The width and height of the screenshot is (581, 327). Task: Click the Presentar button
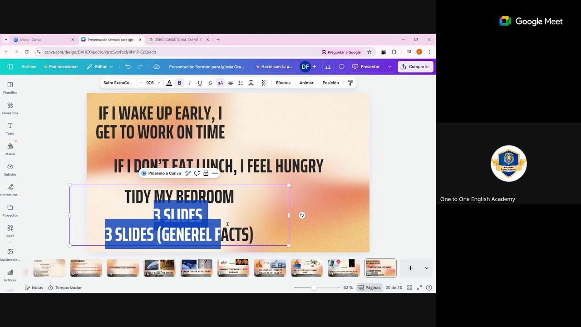[x=366, y=67]
